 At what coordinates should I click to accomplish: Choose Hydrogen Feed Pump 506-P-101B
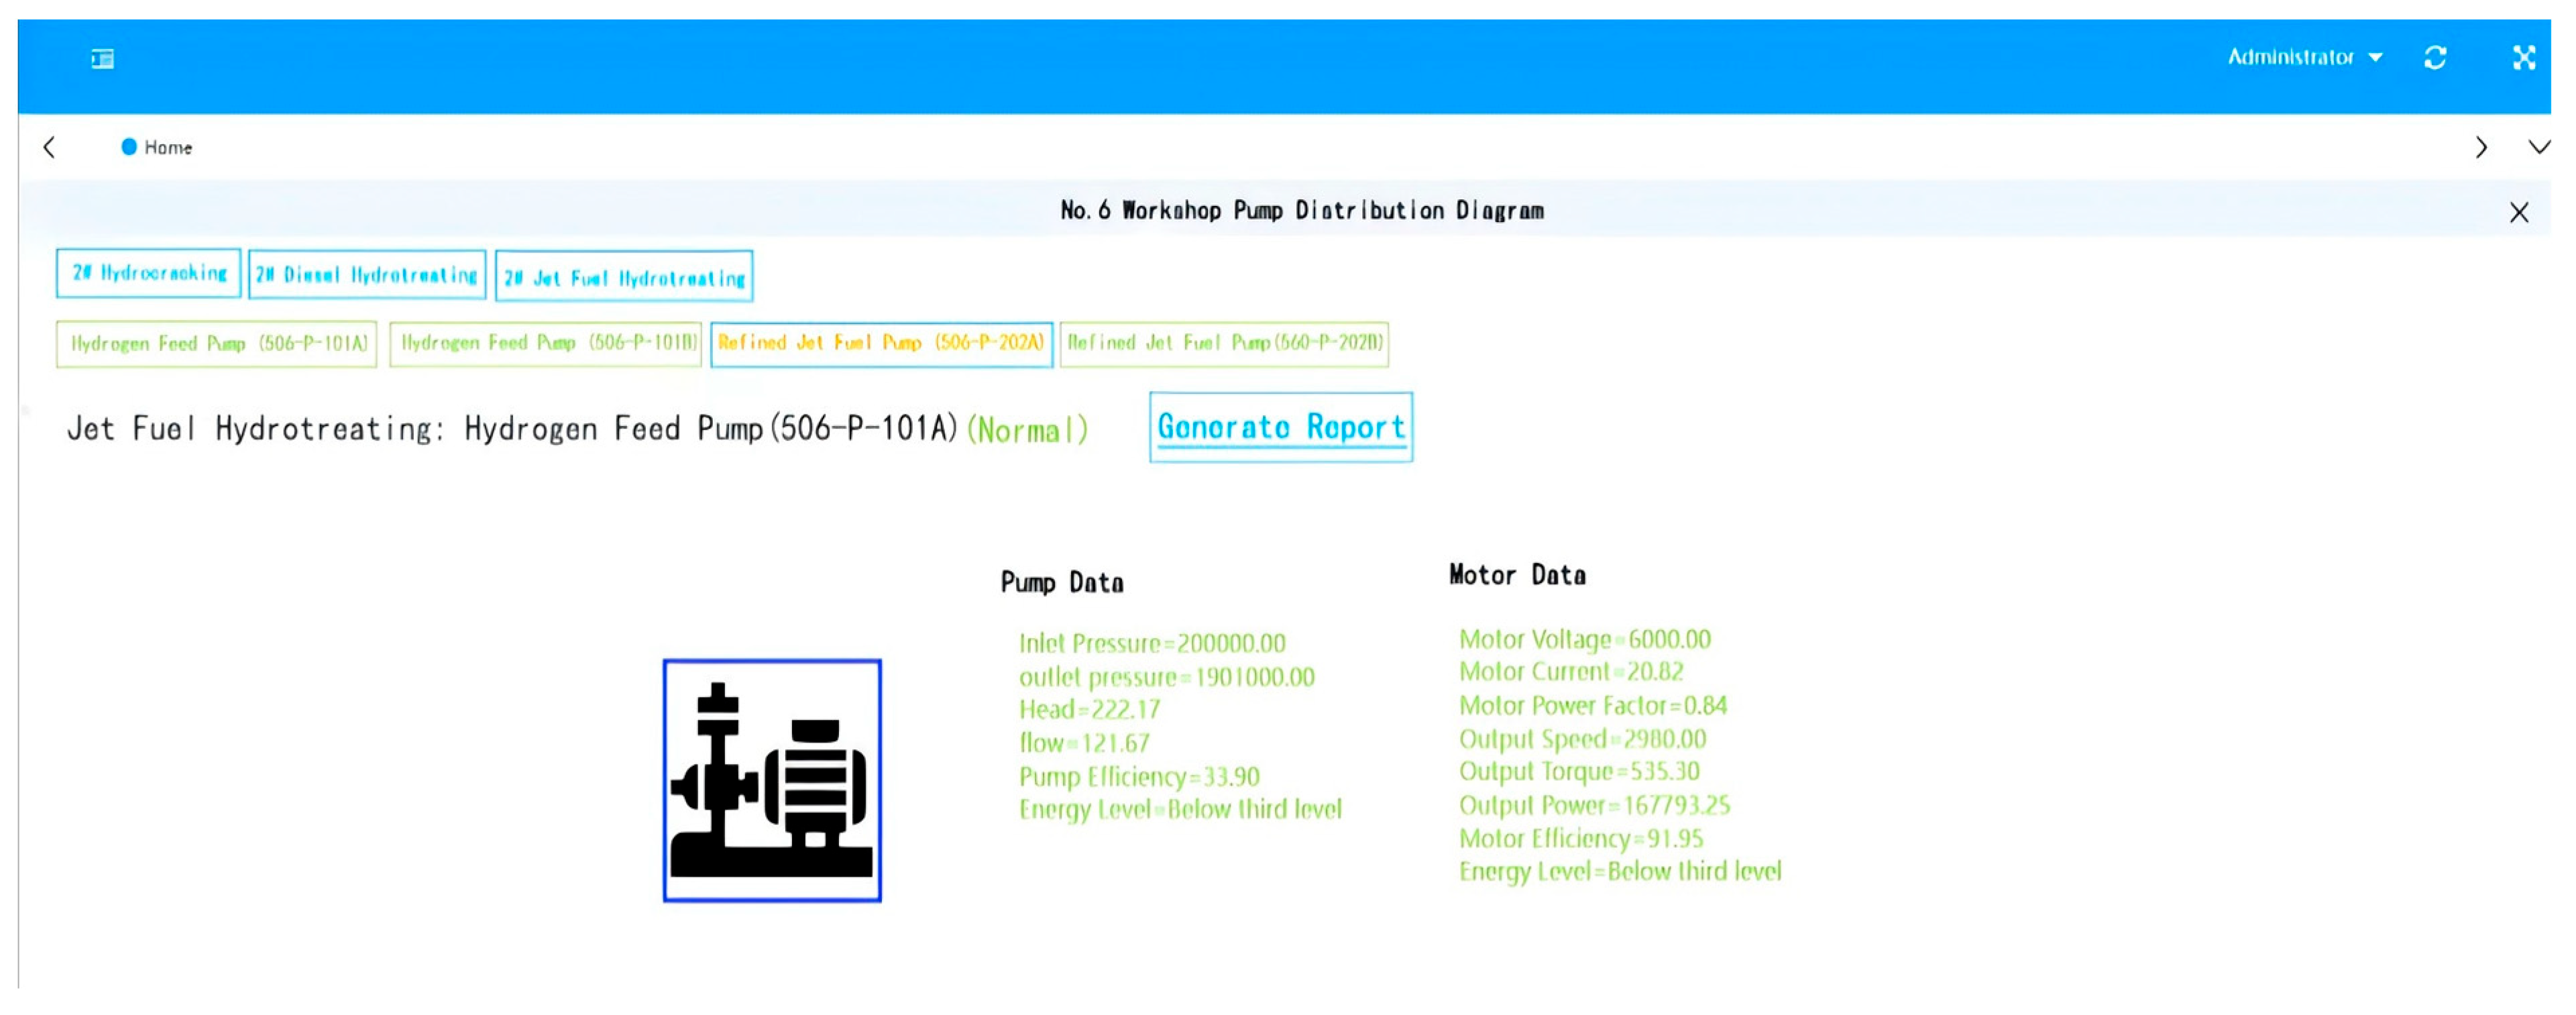click(x=545, y=343)
